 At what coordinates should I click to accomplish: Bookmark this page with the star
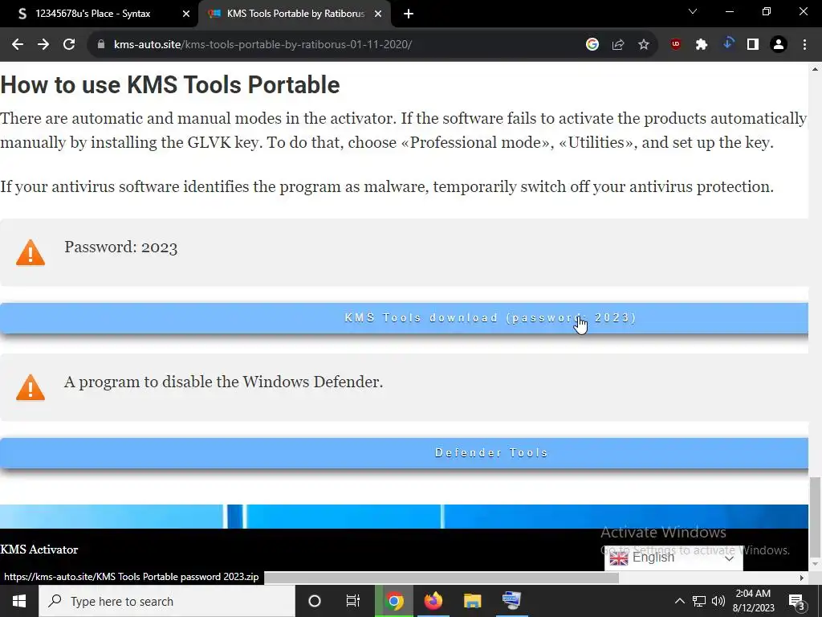[644, 45]
